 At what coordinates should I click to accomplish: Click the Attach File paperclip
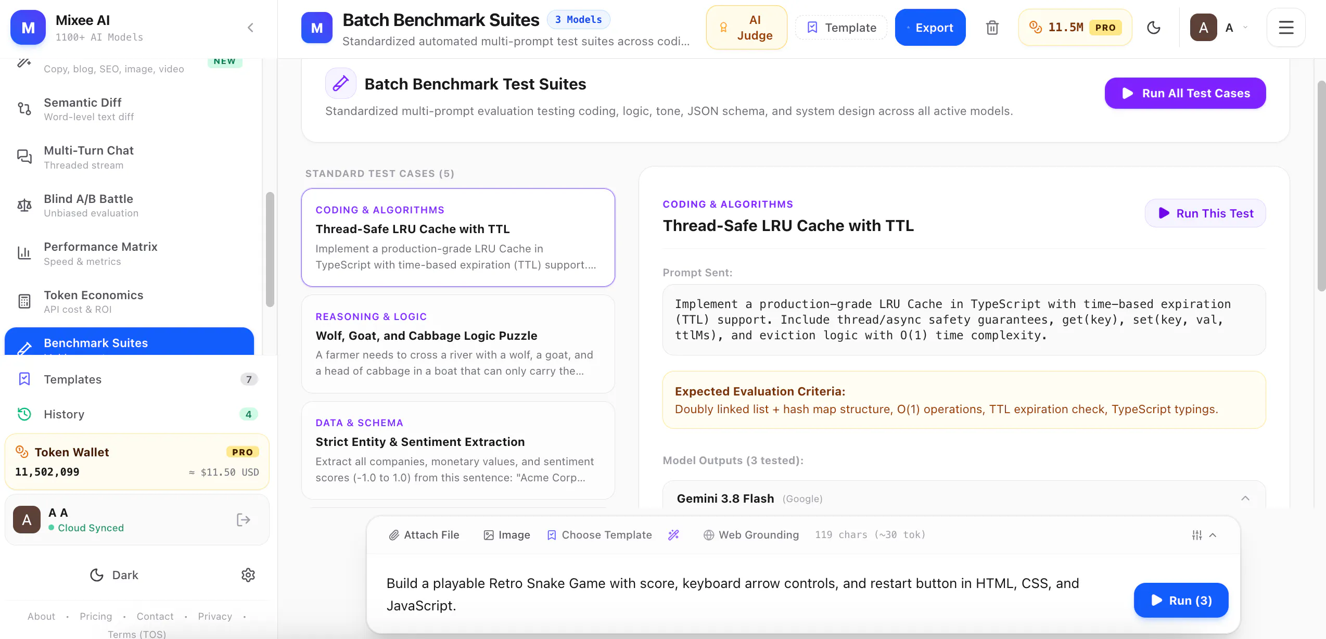pyautogui.click(x=424, y=535)
